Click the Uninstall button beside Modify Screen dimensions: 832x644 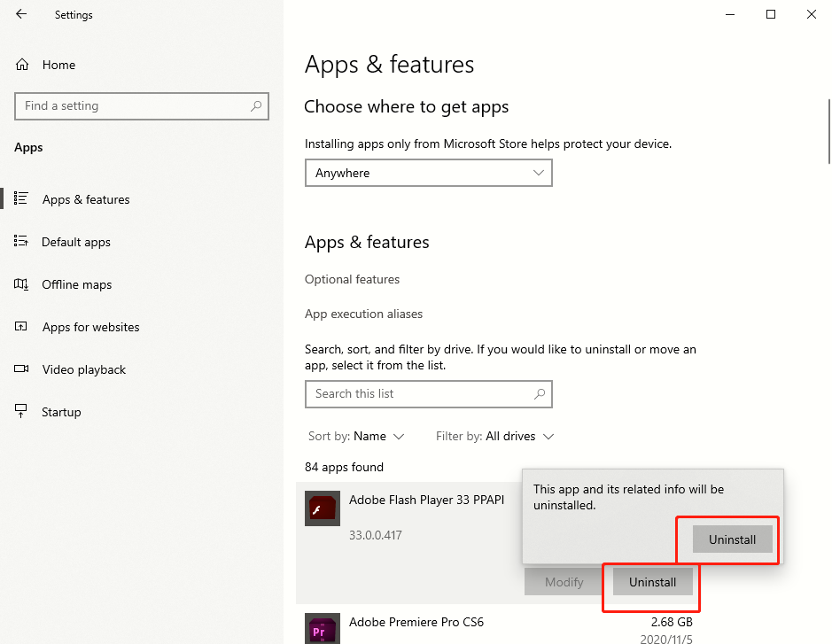pos(653,582)
